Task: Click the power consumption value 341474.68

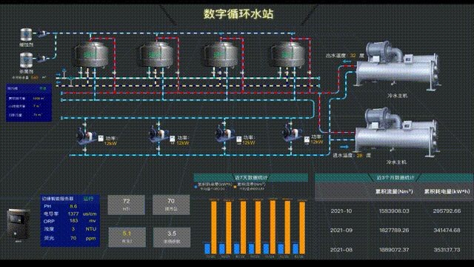Action: (x=447, y=230)
